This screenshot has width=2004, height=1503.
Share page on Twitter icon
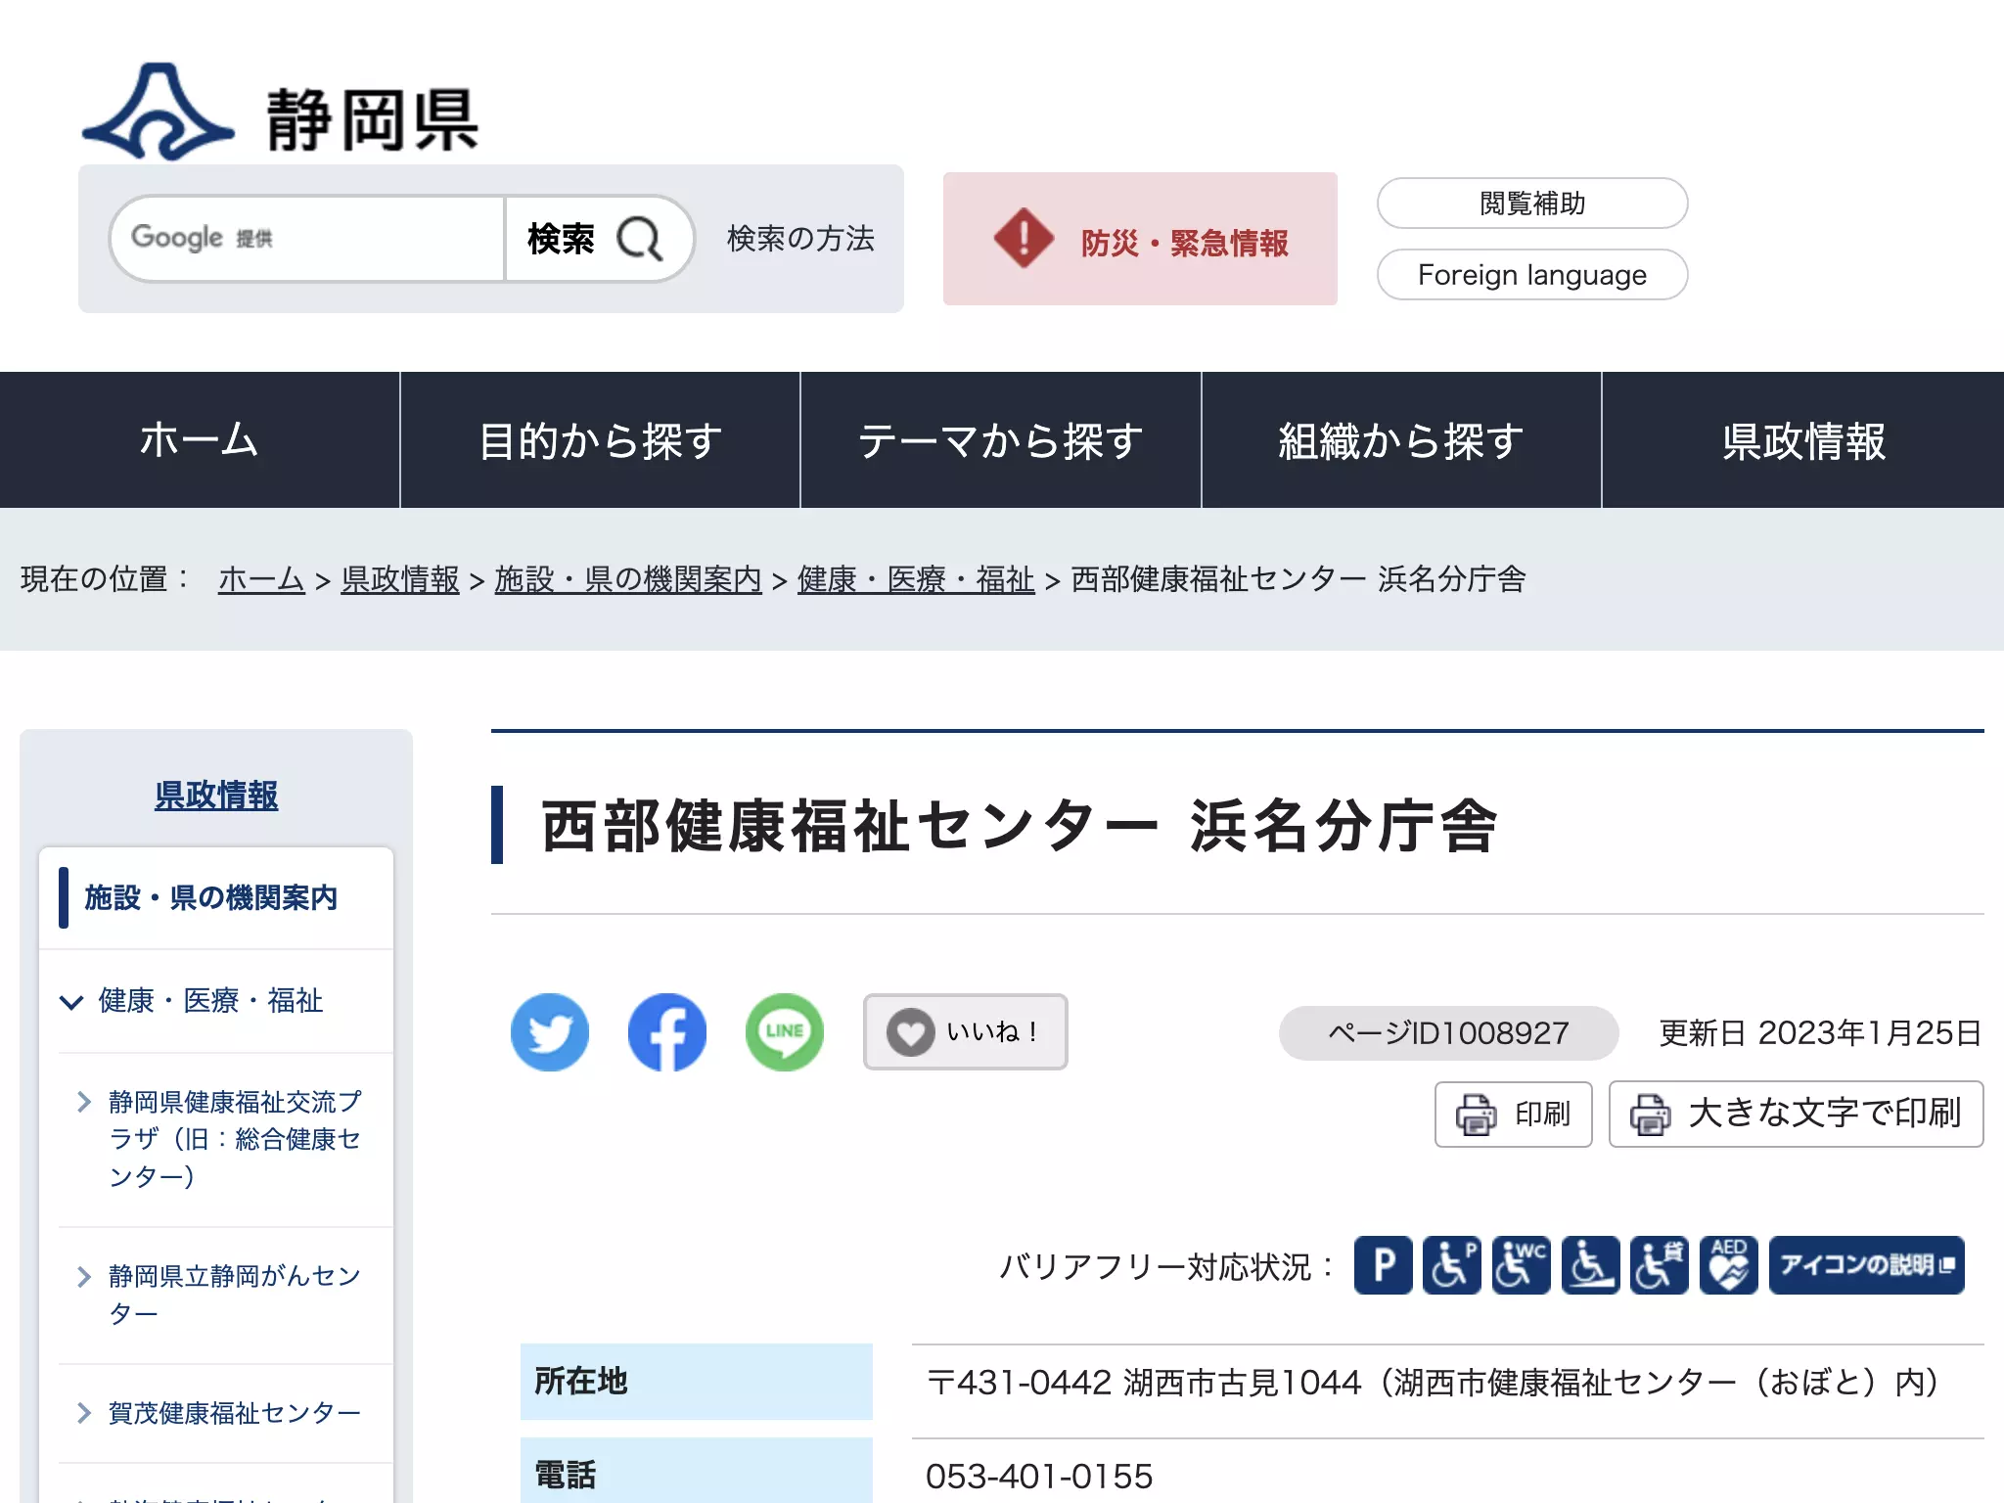click(550, 1032)
